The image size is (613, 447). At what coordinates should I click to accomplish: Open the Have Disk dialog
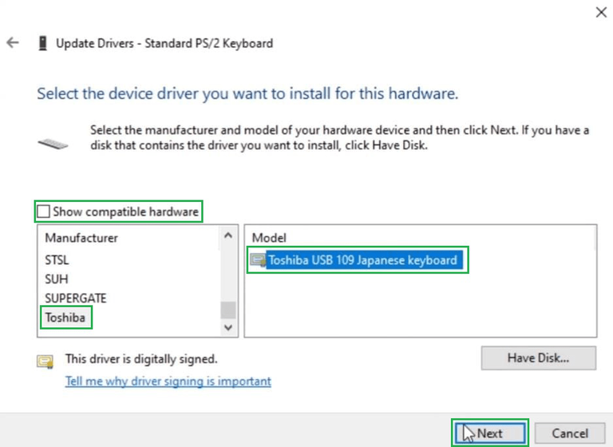(x=538, y=358)
